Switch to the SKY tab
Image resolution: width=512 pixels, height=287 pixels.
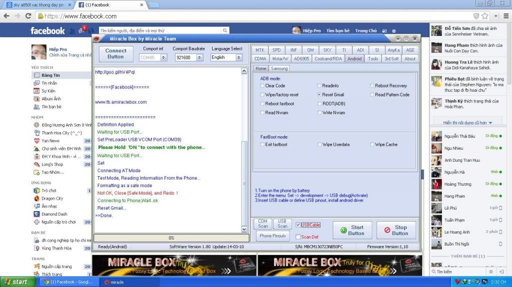[327, 50]
